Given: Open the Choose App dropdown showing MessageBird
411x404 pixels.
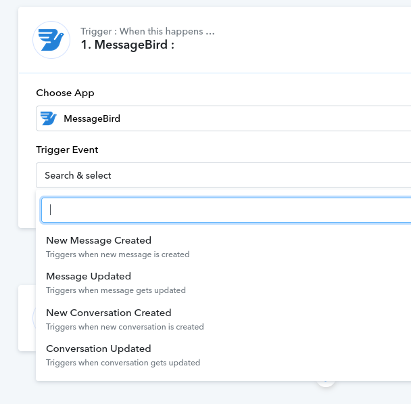Looking at the screenshot, I should coord(223,118).
